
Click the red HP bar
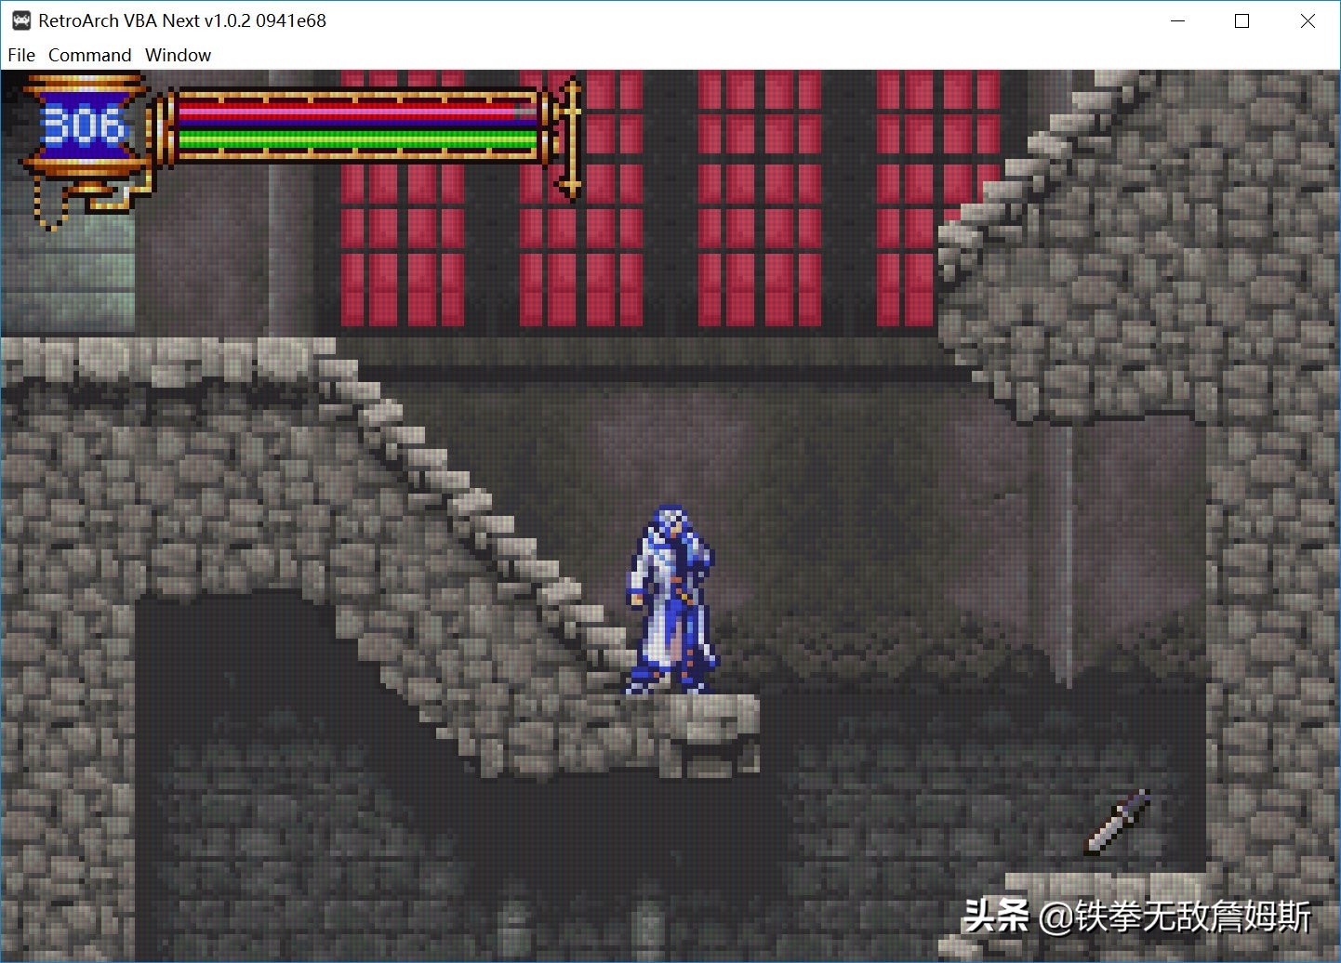click(x=358, y=112)
